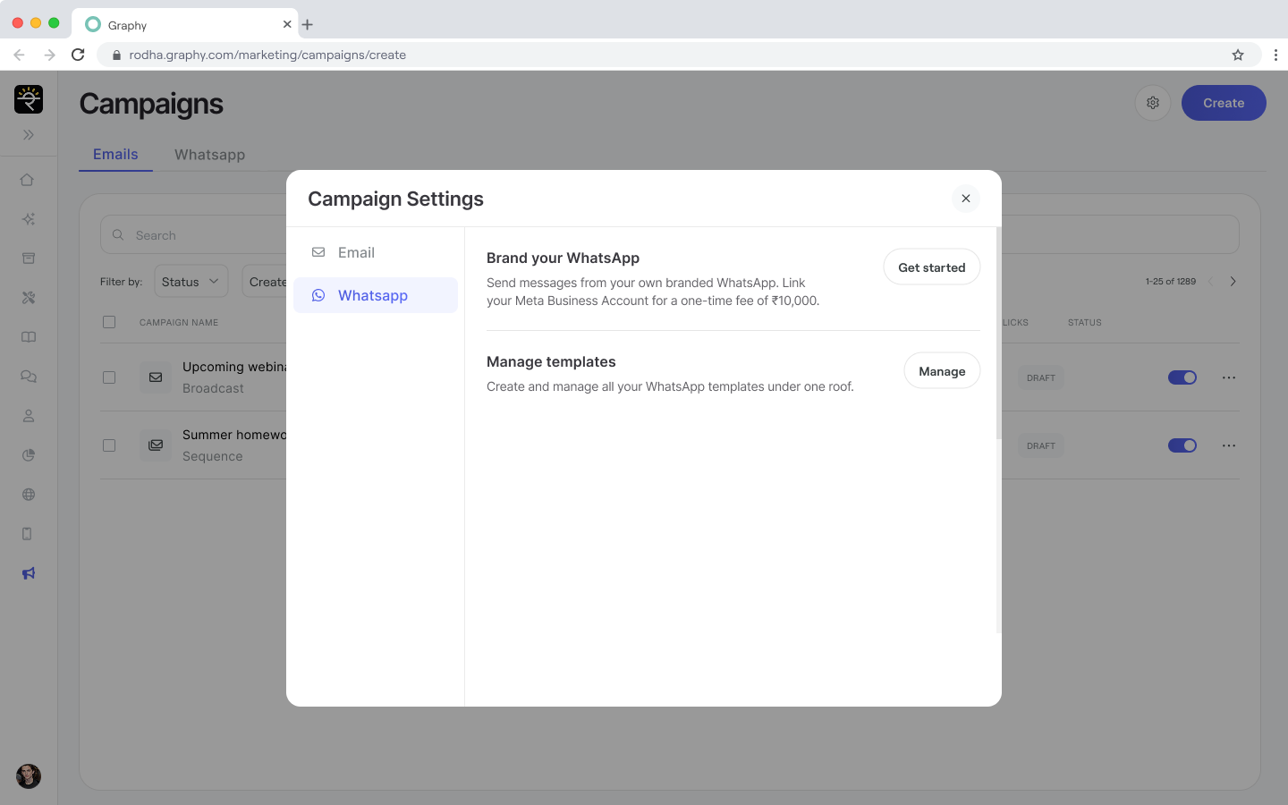This screenshot has height=805, width=1288.
Task: Open the website globe icon in sidebar
Action: tap(29, 495)
